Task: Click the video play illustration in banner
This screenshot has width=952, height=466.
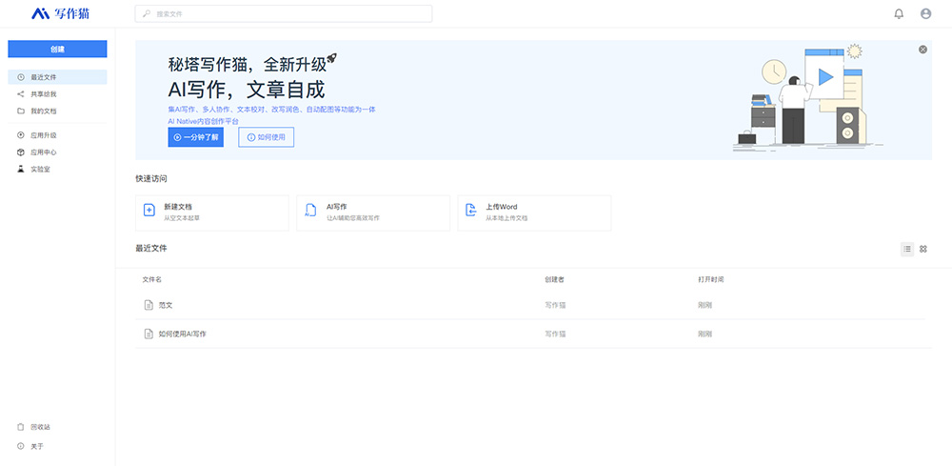Action: click(824, 77)
